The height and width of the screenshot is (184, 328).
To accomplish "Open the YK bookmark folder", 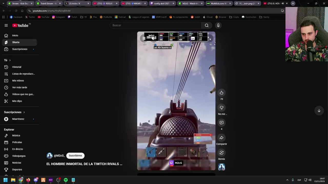I will [x=84, y=17].
